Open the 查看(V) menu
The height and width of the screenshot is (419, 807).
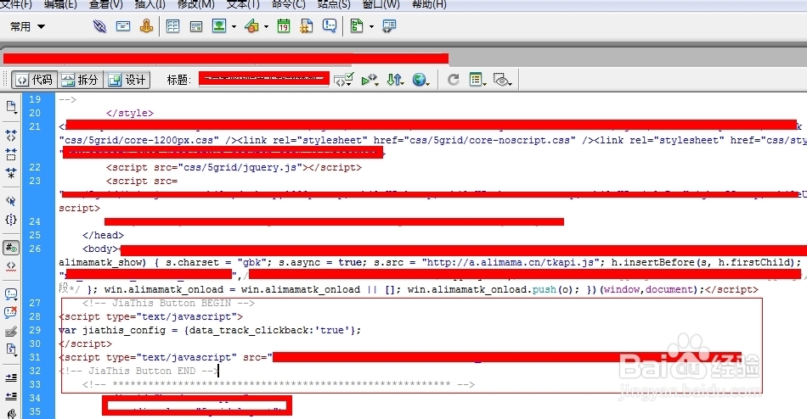tap(106, 4)
